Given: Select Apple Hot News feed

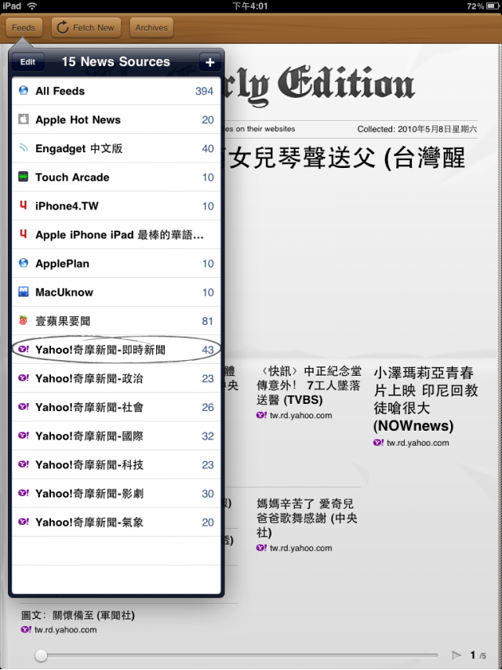Looking at the screenshot, I should 116,119.
